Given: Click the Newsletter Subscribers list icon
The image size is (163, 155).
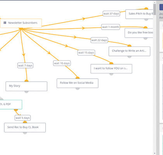Looking at the screenshot, I should pyautogui.click(x=5, y=23).
